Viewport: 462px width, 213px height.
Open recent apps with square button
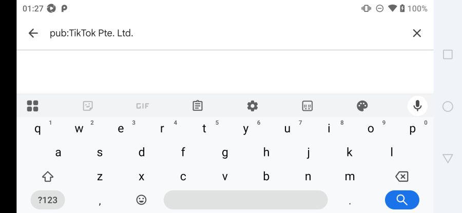pos(448,54)
